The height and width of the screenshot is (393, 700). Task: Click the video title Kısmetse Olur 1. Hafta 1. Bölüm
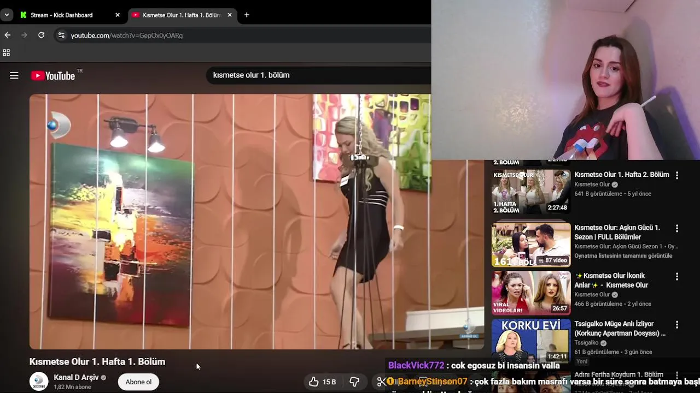pos(97,361)
